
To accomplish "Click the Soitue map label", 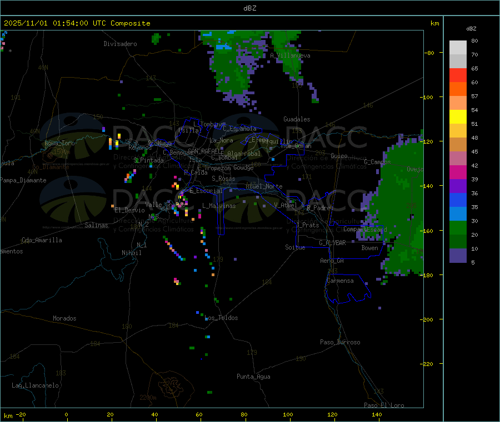I will pyautogui.click(x=295, y=247).
